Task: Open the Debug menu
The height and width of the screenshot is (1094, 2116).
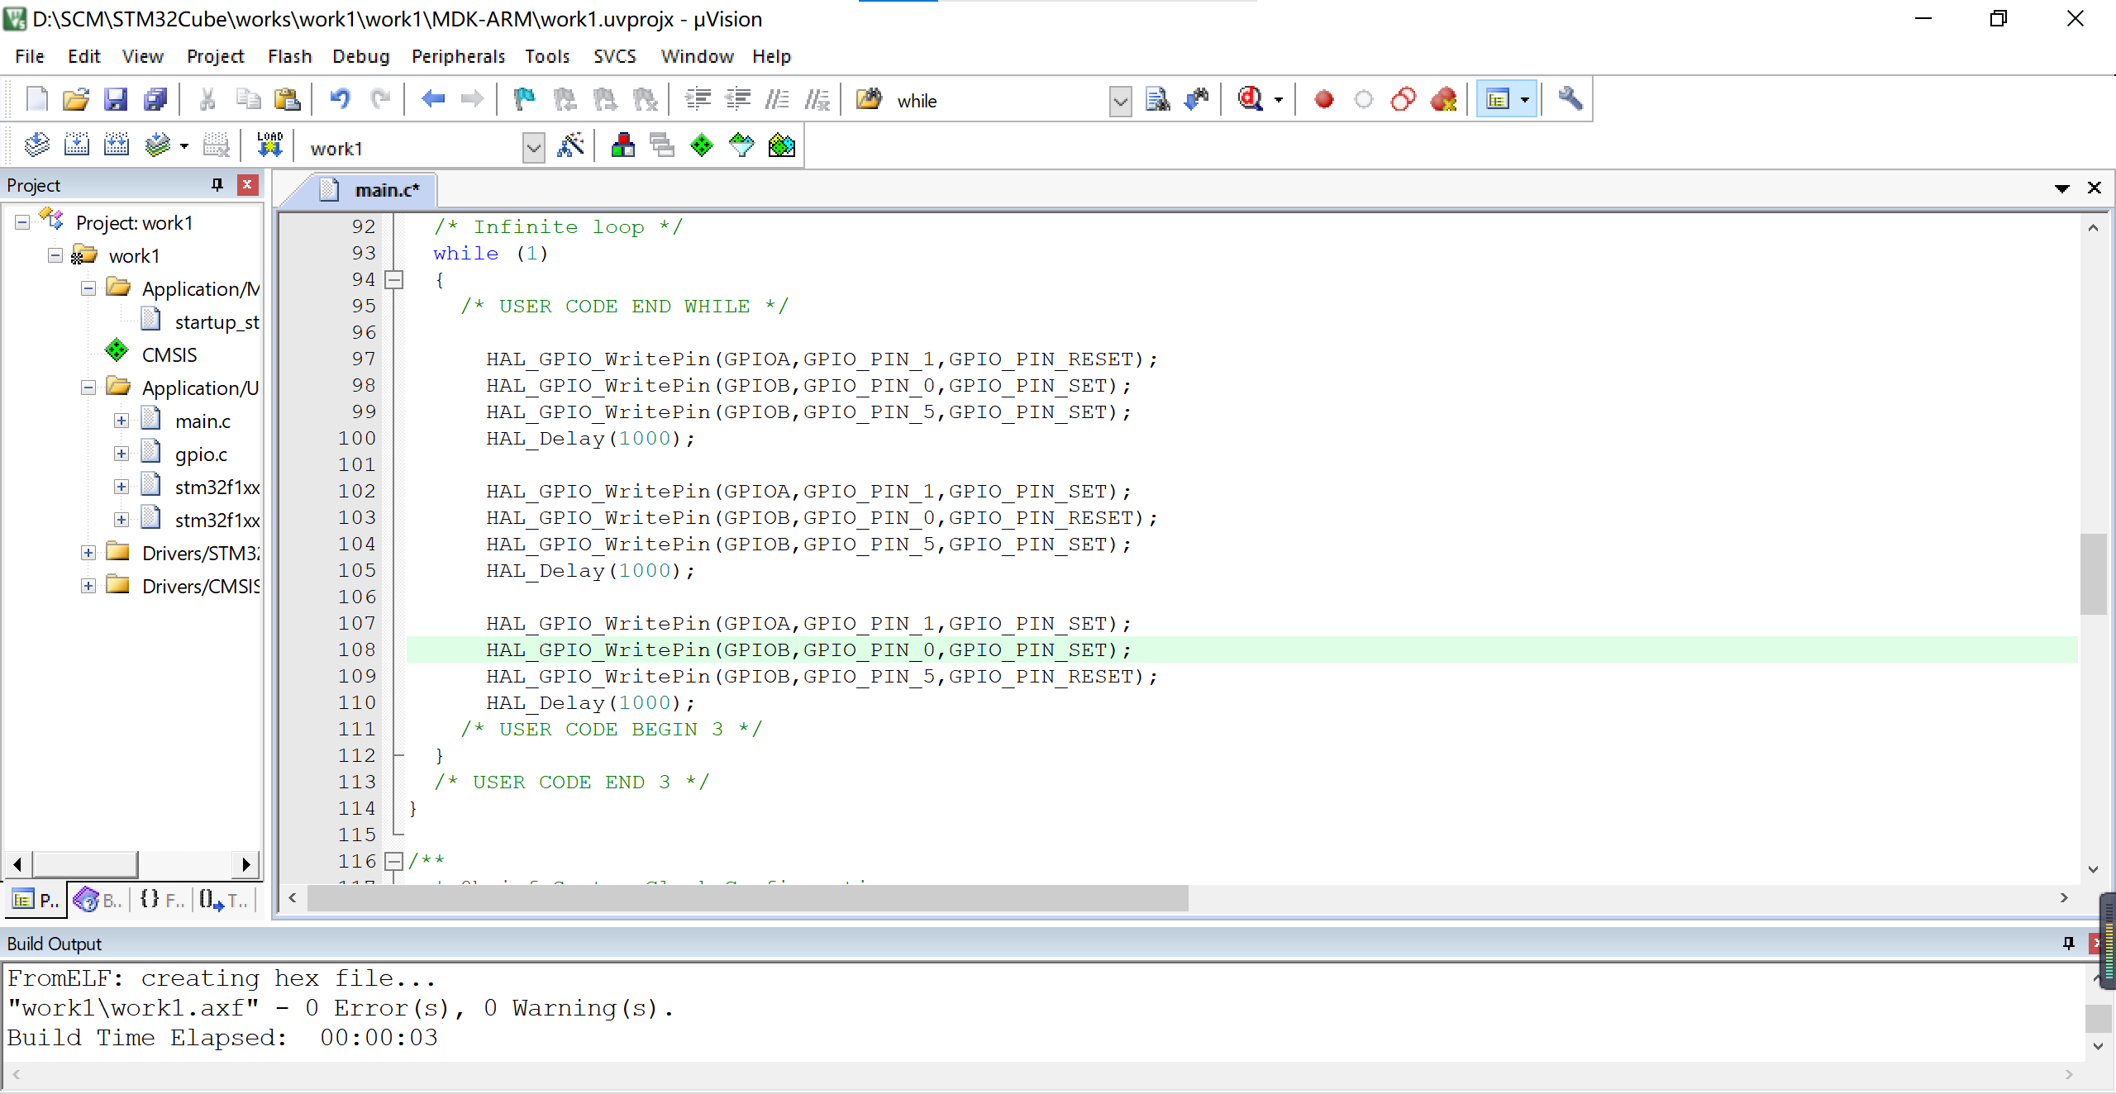Action: click(360, 56)
